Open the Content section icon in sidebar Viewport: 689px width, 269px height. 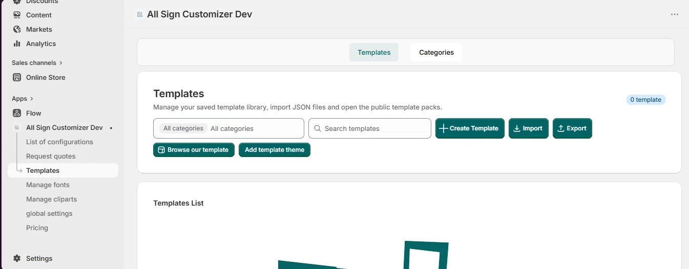17,15
